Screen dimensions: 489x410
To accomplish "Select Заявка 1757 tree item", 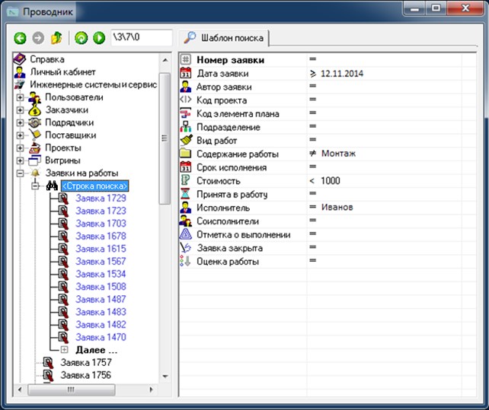I will pos(86,362).
